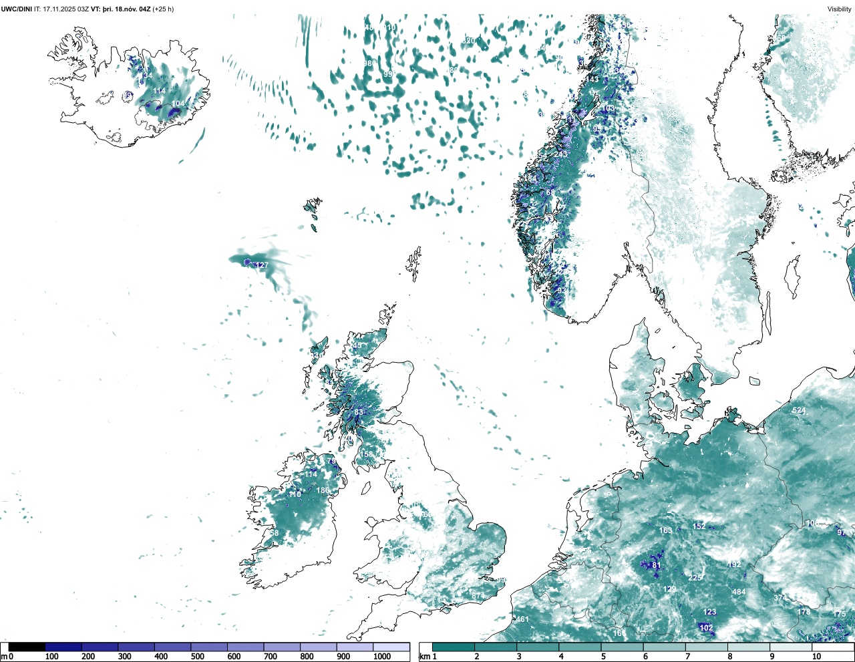Click the 158 value in southern Scotland
Viewport: 855px width, 662px height.
click(367, 454)
